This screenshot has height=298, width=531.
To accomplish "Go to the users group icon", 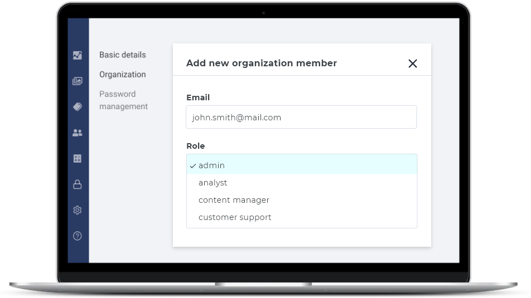I will (x=78, y=133).
